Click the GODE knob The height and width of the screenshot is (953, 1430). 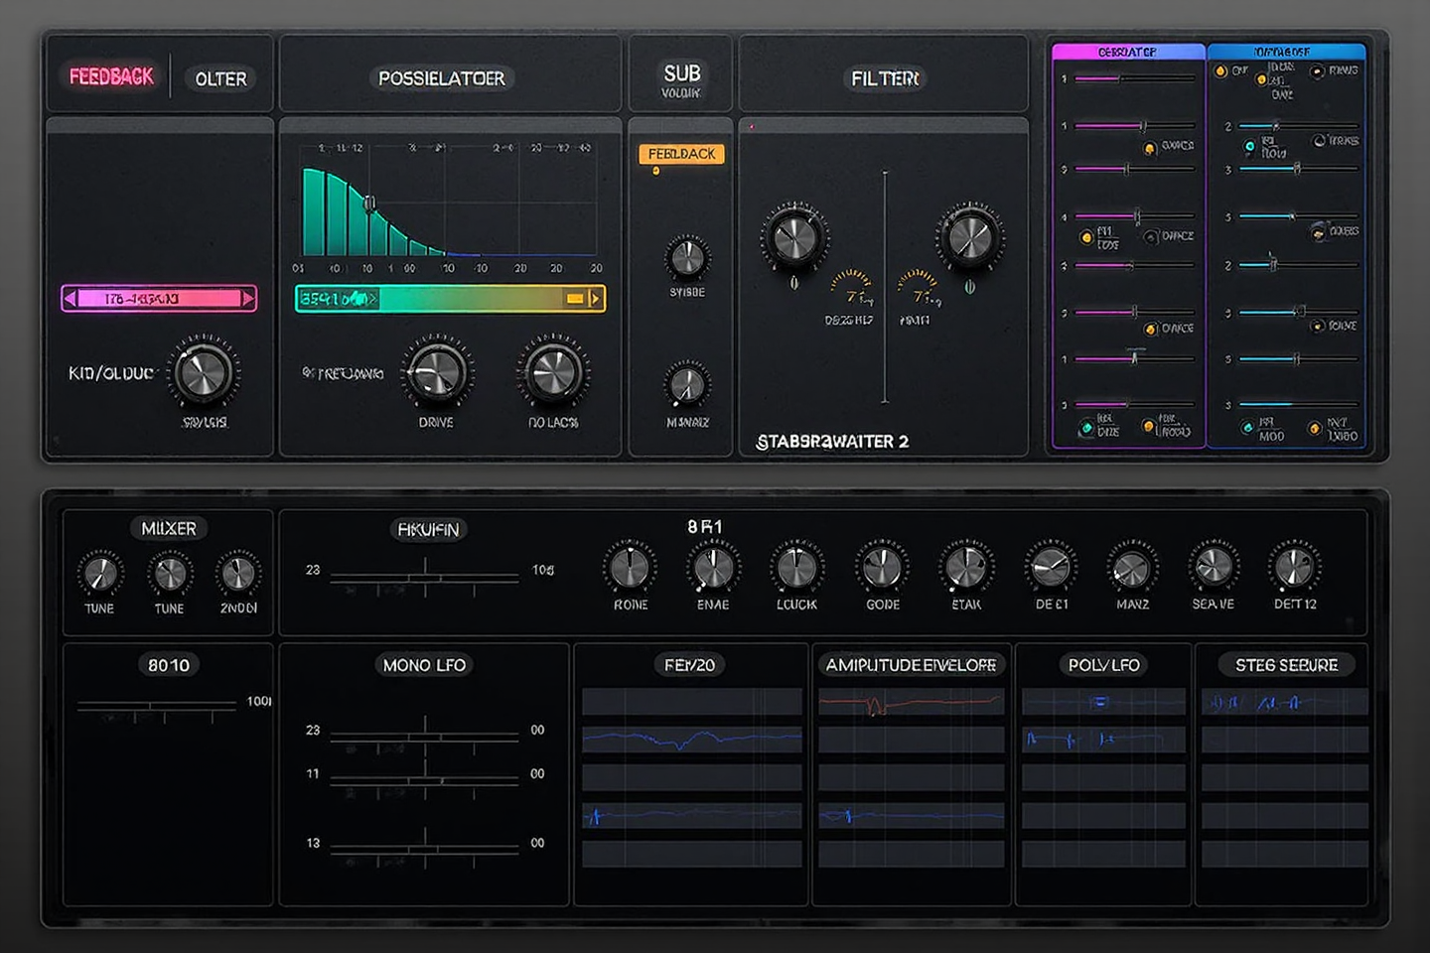point(882,568)
